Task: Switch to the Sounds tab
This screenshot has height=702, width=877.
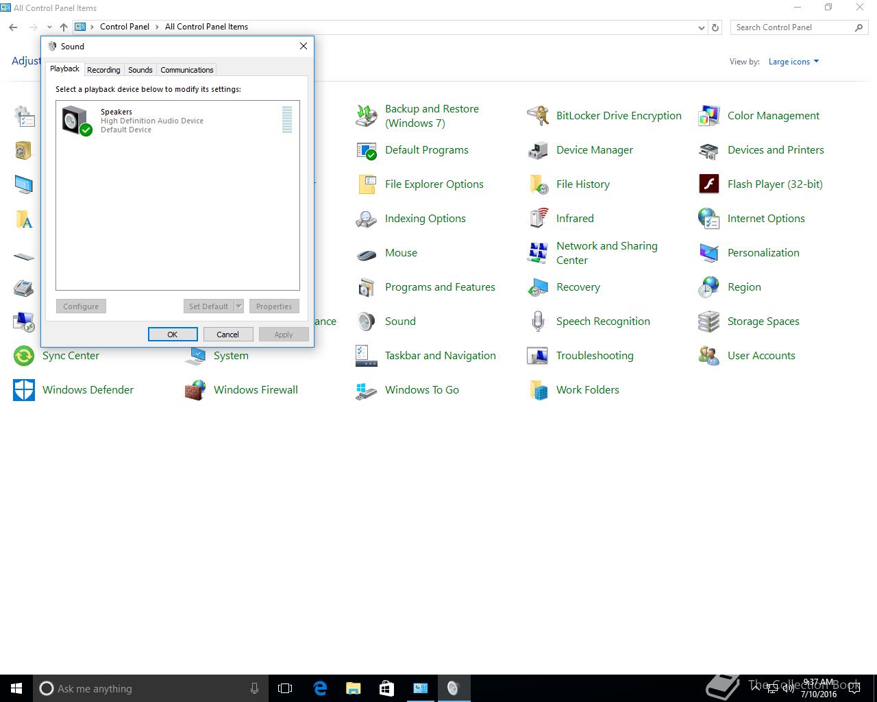Action: coord(140,70)
